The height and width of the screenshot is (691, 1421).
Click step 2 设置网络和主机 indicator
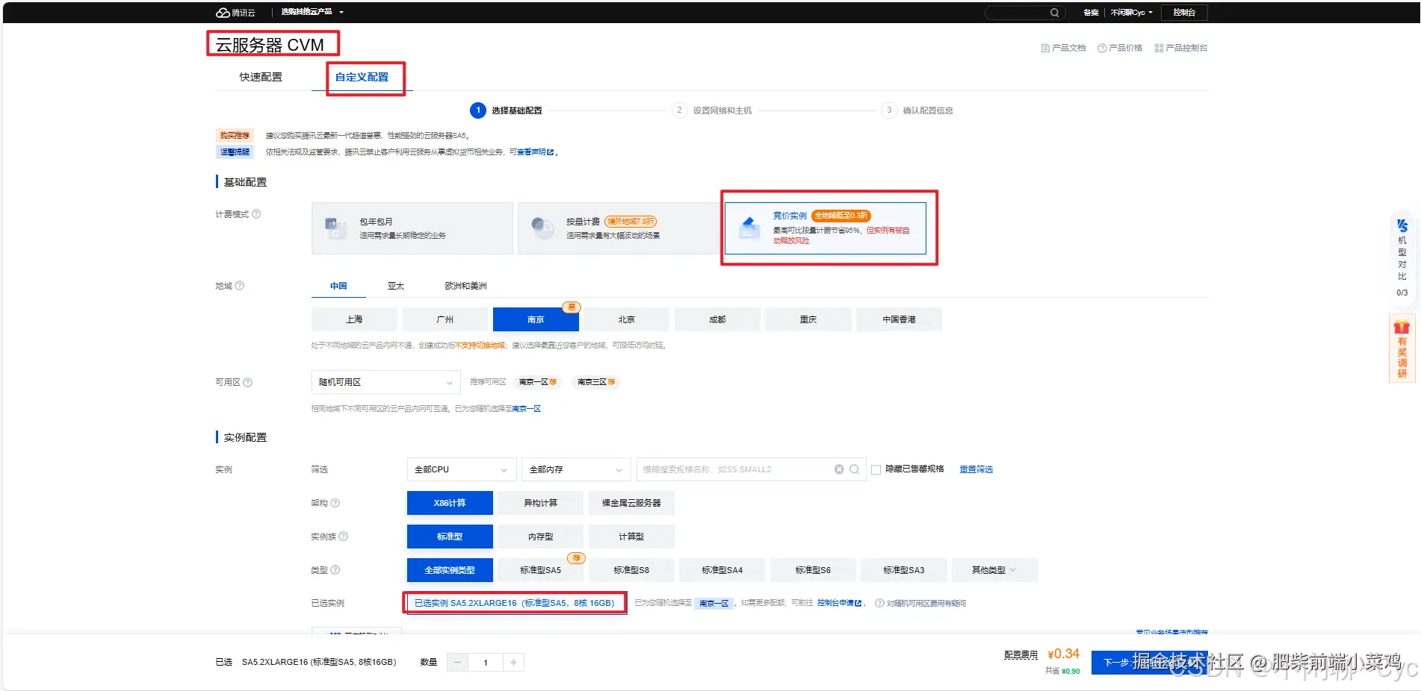click(713, 110)
